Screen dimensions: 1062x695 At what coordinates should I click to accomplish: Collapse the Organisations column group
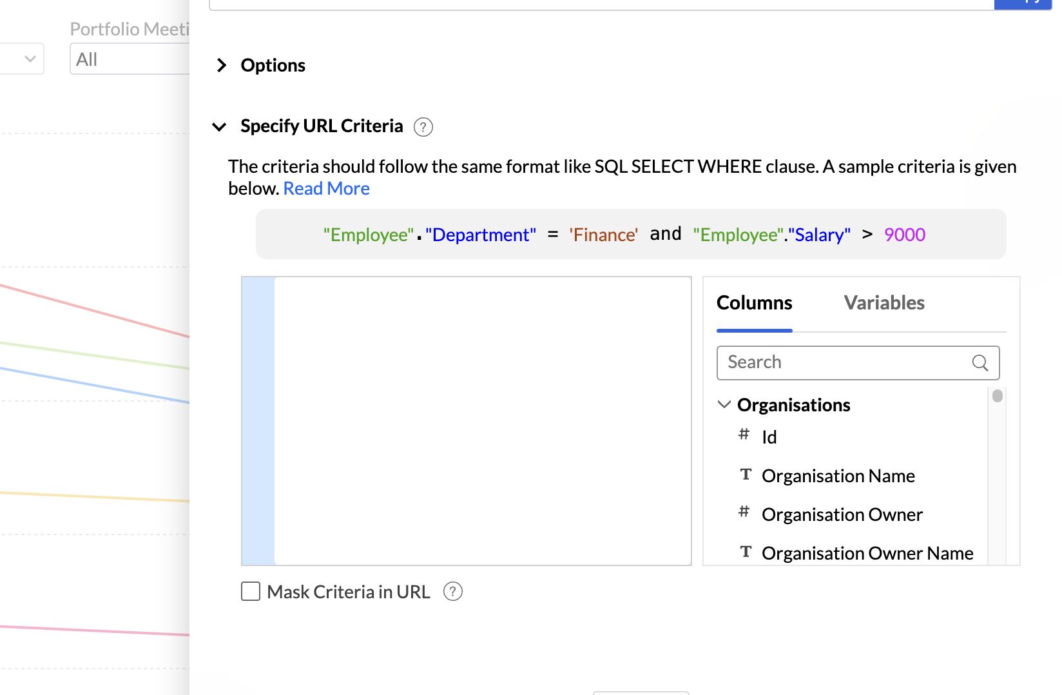pyautogui.click(x=724, y=404)
